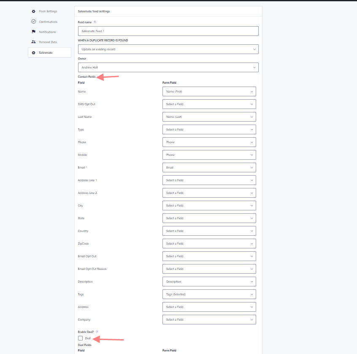The width and height of the screenshot is (357, 354).
Task: Click the Confirmations checkmark icon
Action: point(33,22)
